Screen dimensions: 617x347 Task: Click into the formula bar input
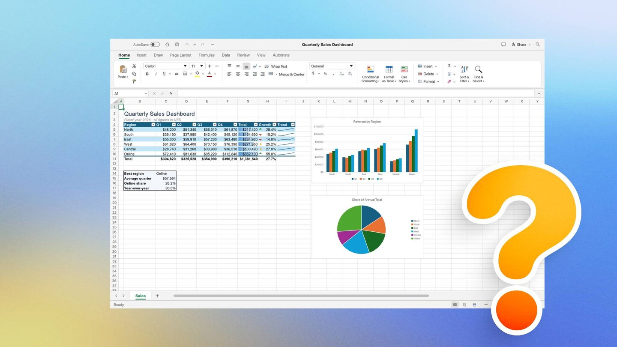pos(356,93)
